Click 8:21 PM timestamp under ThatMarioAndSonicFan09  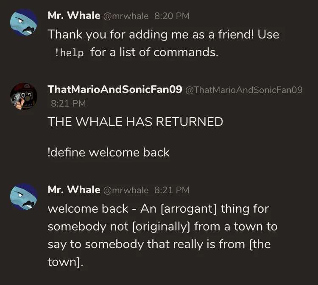[x=68, y=103]
